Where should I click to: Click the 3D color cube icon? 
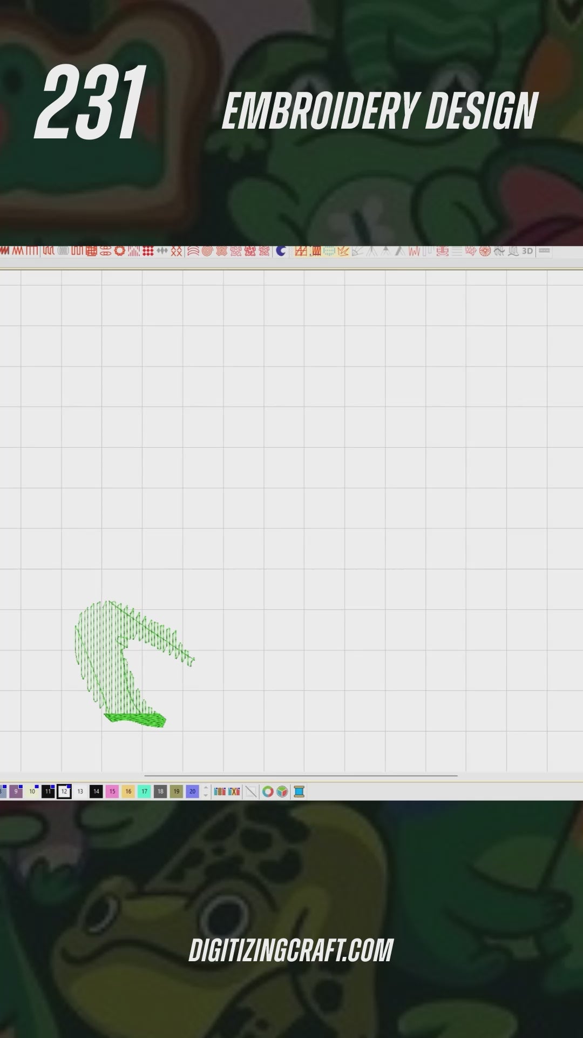[282, 791]
